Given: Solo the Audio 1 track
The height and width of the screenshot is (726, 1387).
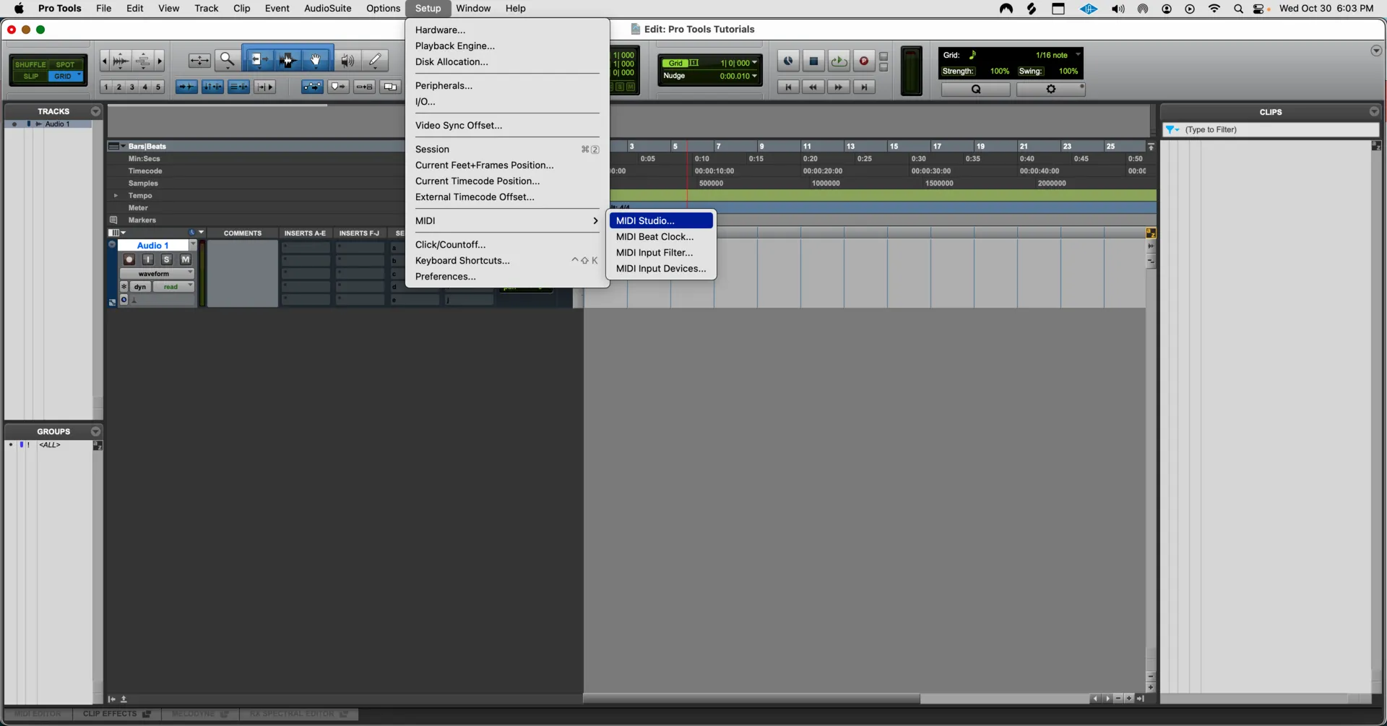Looking at the screenshot, I should pos(167,259).
